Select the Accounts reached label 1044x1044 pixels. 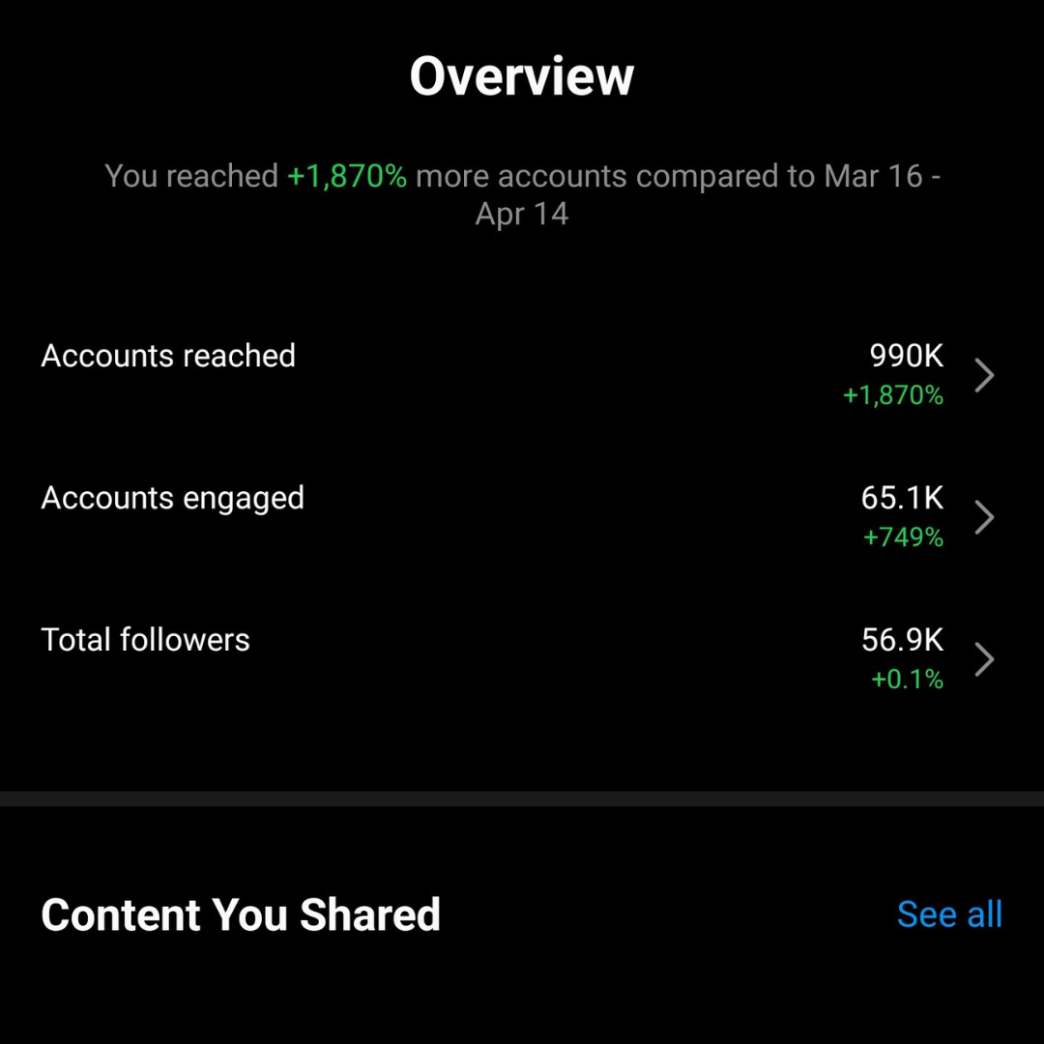(168, 356)
